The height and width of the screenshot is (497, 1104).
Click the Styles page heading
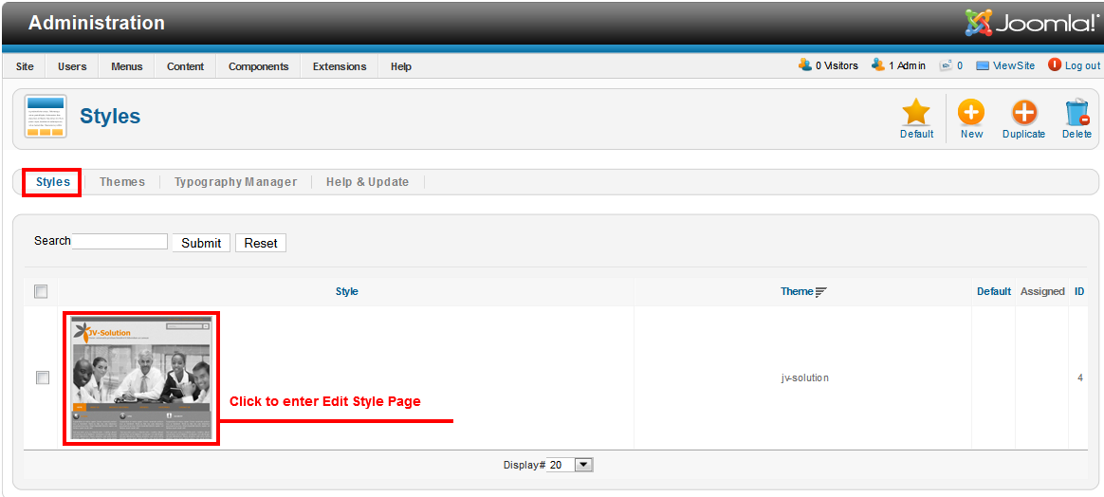[110, 116]
